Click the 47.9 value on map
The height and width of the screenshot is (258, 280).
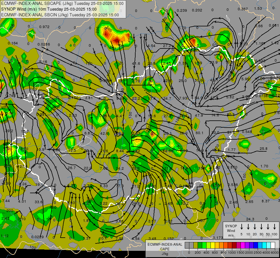coord(199,115)
